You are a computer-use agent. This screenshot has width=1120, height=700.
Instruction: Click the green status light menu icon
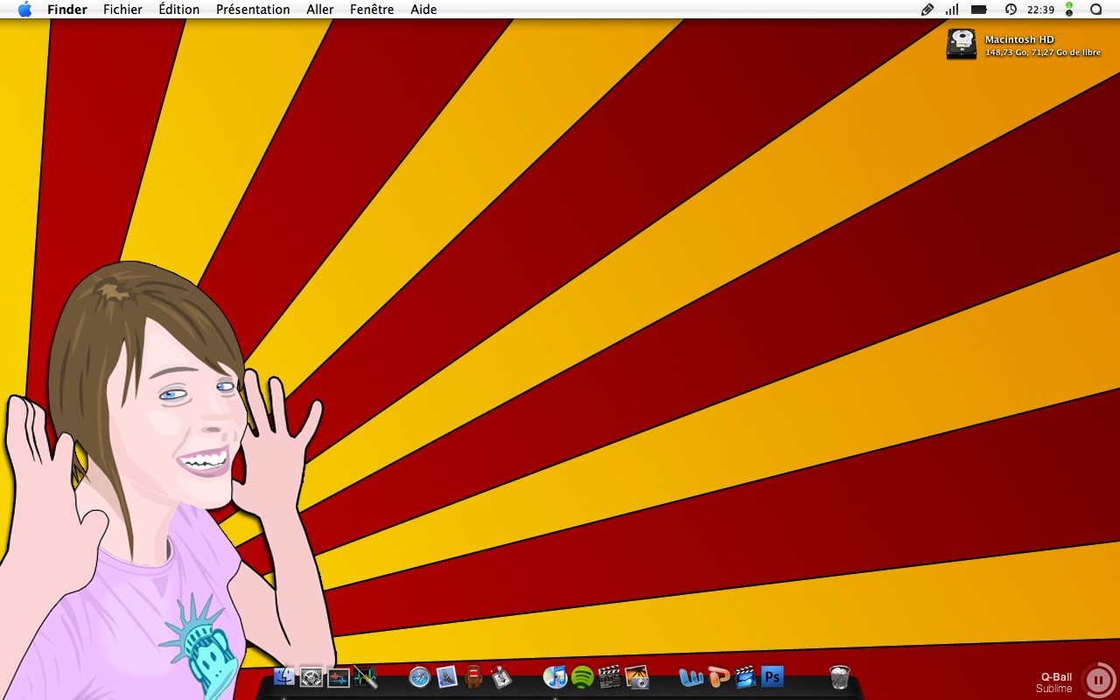pyautogui.click(x=1069, y=10)
